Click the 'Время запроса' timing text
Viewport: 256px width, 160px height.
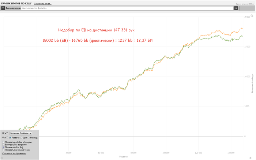point(245,4)
